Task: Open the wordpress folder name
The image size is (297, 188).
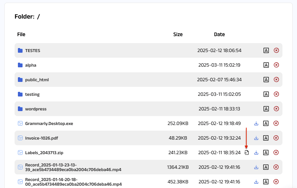Action: (x=36, y=109)
